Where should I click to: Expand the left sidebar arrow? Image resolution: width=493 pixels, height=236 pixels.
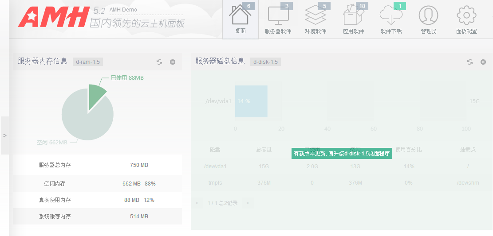[x=5, y=135]
